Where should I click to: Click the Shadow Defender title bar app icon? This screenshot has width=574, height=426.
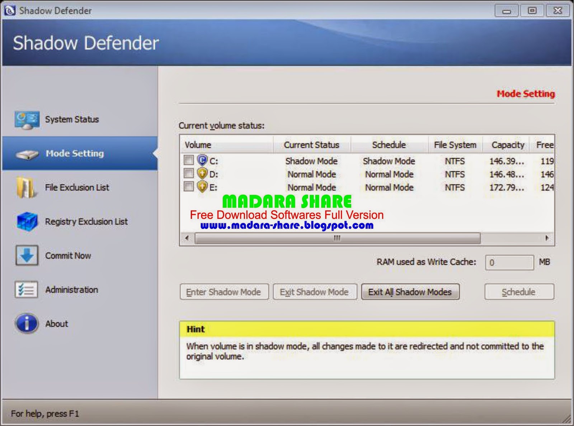pos(10,10)
